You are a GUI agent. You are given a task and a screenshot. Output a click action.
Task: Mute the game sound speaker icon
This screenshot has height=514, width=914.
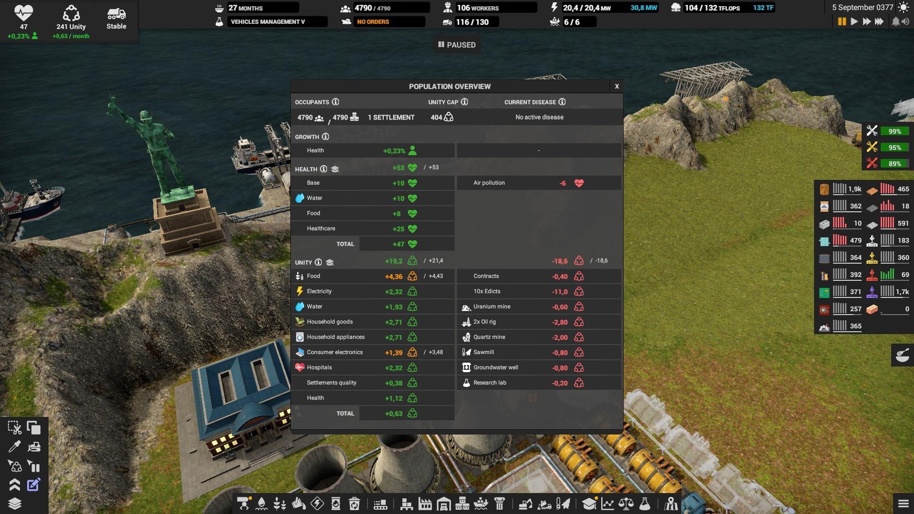click(905, 21)
